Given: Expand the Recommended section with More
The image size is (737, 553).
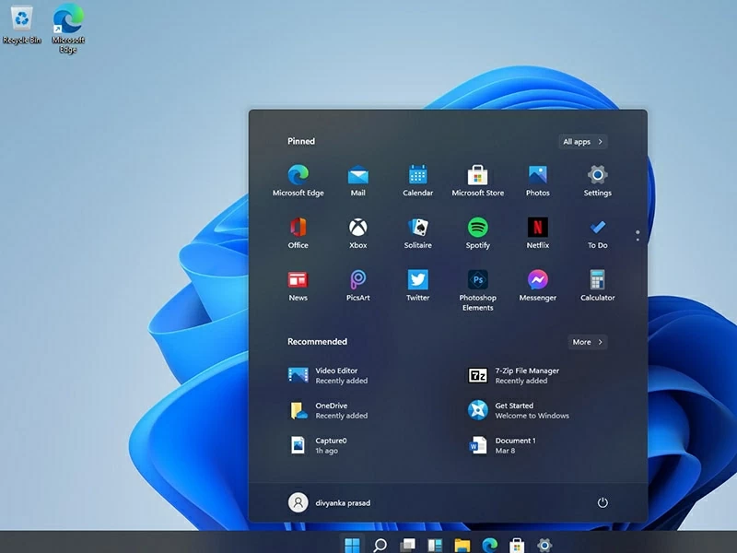Looking at the screenshot, I should pos(587,342).
